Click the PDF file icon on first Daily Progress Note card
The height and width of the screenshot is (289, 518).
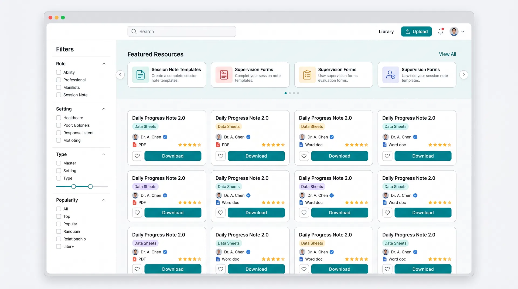[x=134, y=144]
